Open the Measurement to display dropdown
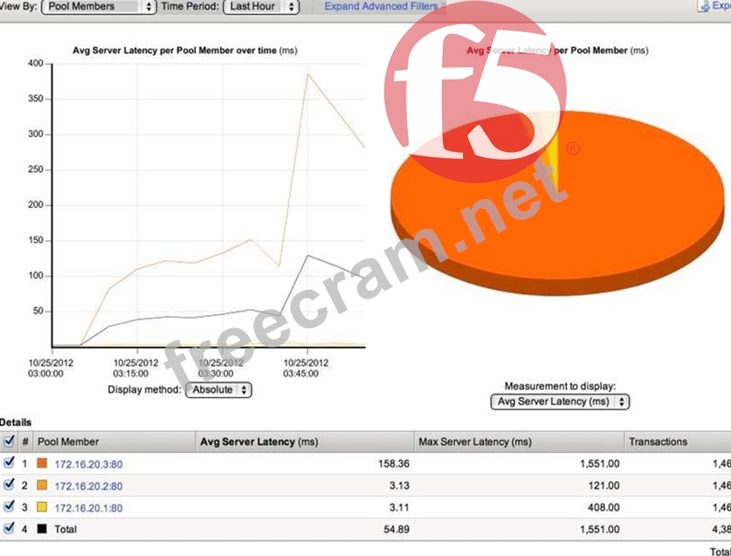Image resolution: width=731 pixels, height=556 pixels. pos(560,402)
